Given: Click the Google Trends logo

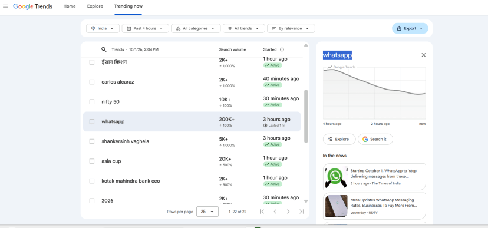Looking at the screenshot, I should (x=32, y=6).
